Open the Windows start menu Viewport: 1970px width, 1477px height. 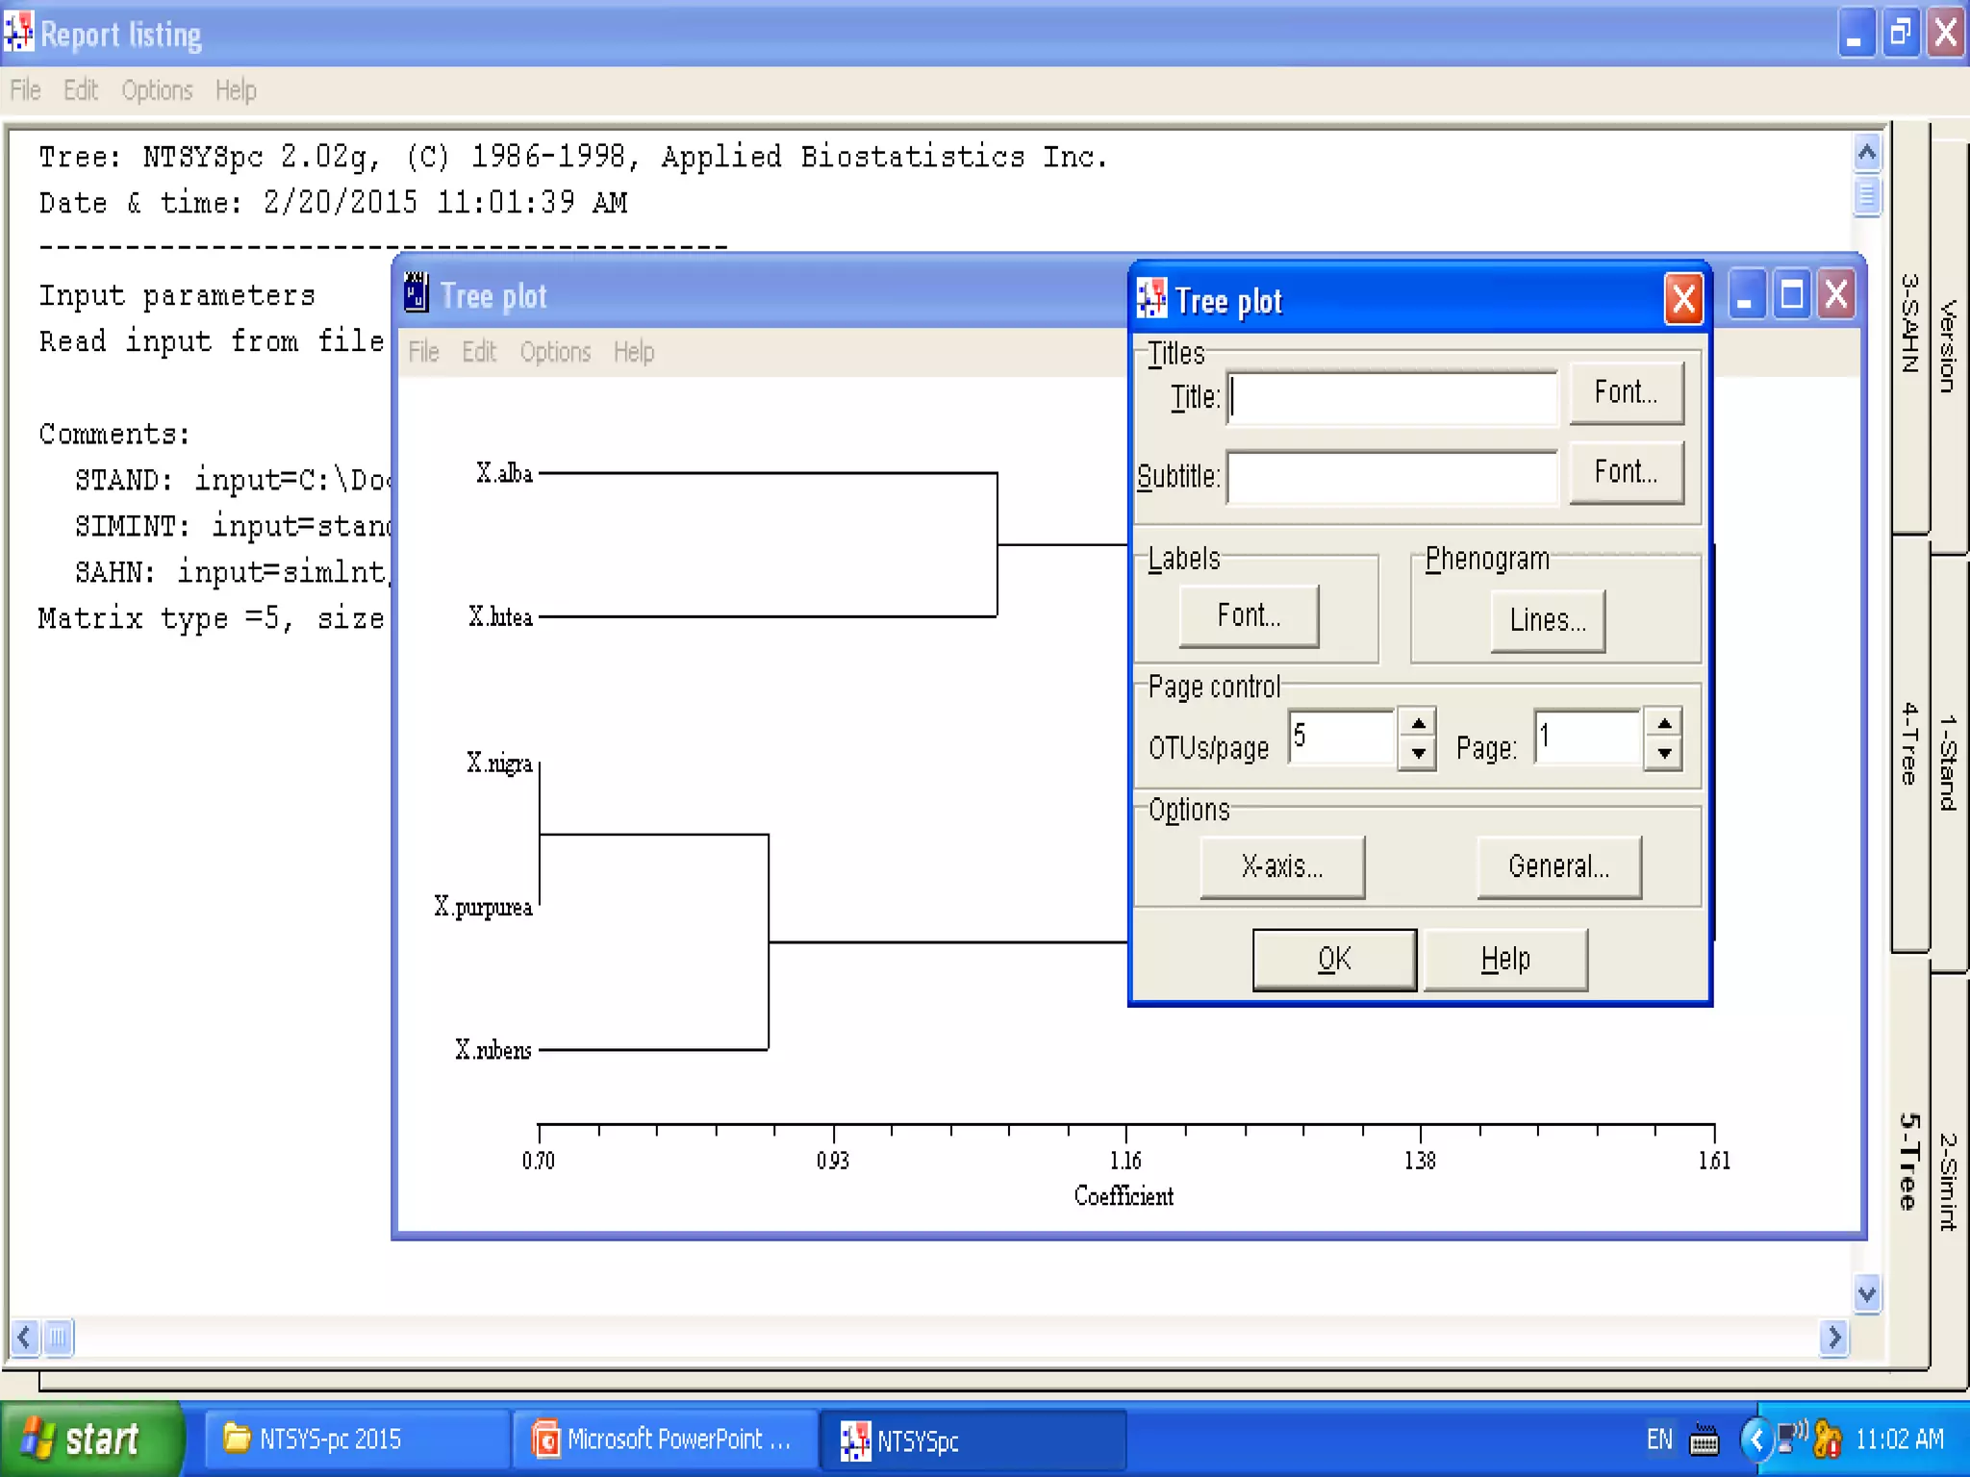click(x=90, y=1439)
